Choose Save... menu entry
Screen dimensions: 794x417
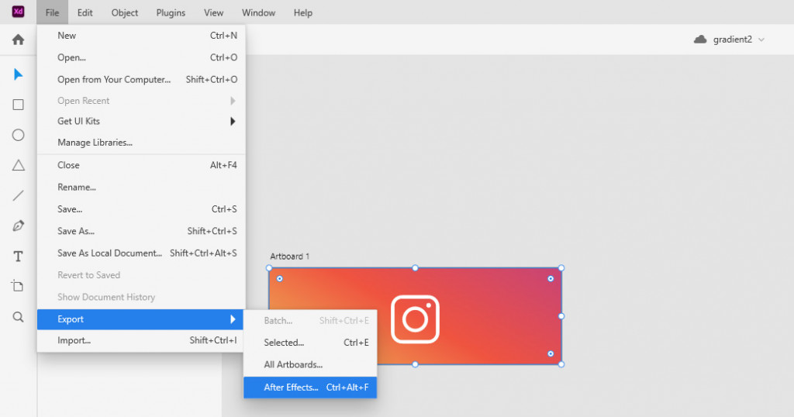tap(141, 209)
